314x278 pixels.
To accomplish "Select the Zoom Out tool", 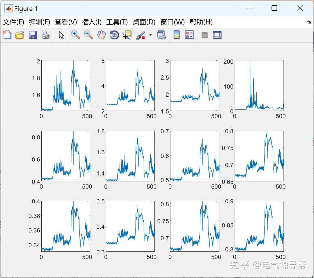I will click(x=88, y=35).
